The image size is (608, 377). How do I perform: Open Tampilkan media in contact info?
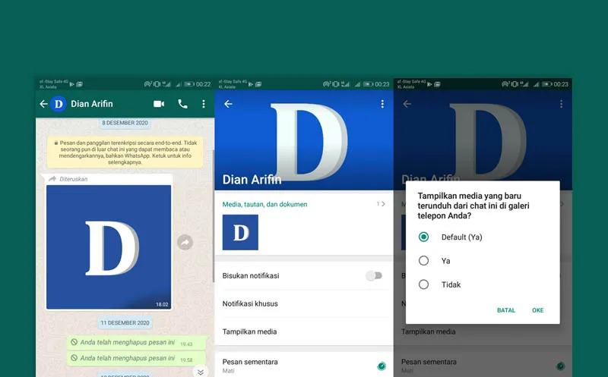click(250, 331)
